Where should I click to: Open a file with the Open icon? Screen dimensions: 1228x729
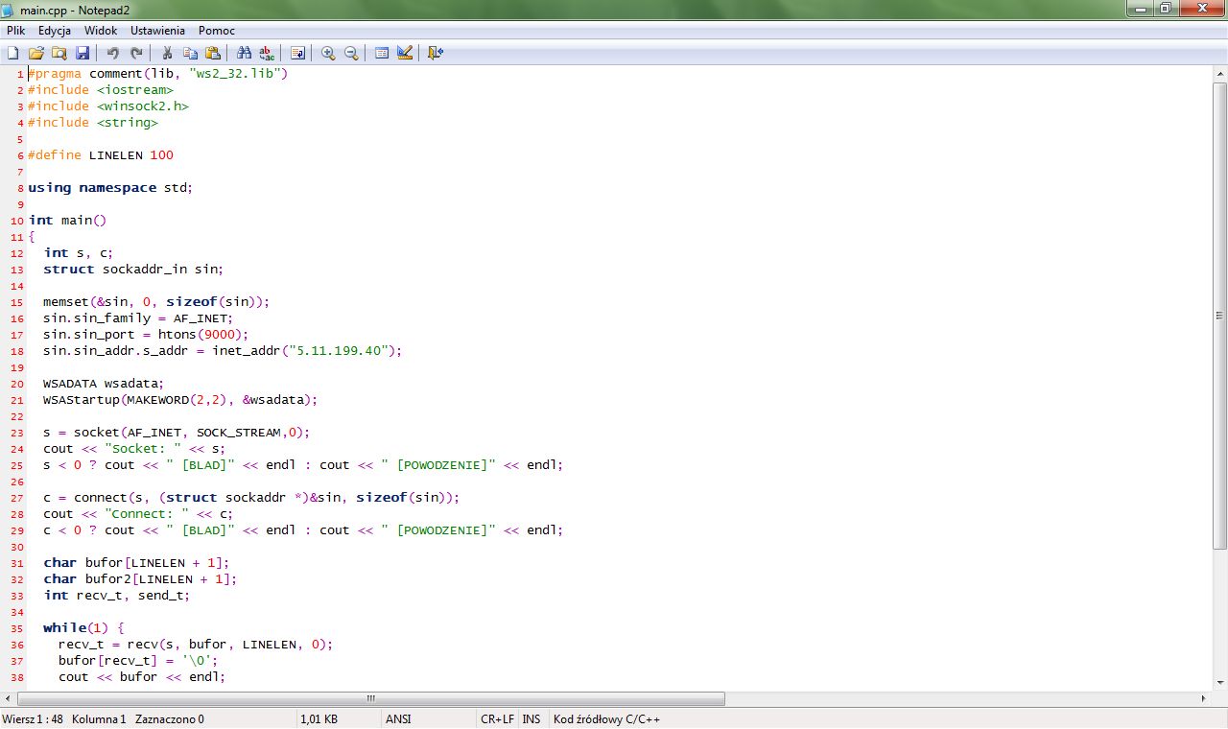click(36, 53)
